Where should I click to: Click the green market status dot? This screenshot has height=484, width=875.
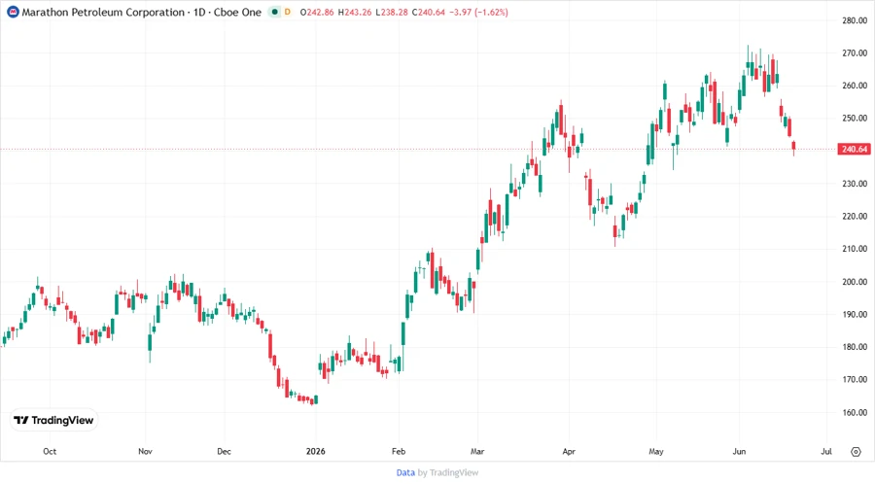coord(274,12)
